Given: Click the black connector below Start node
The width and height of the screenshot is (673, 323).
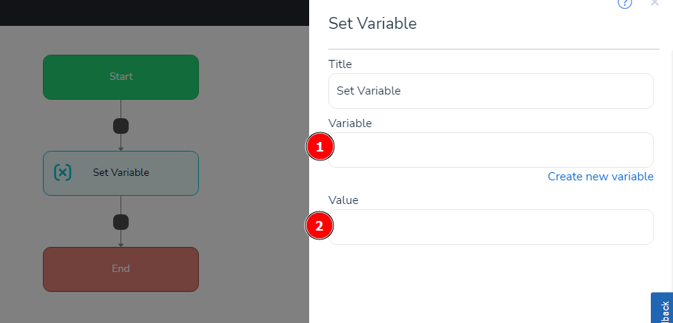Looking at the screenshot, I should click(121, 126).
